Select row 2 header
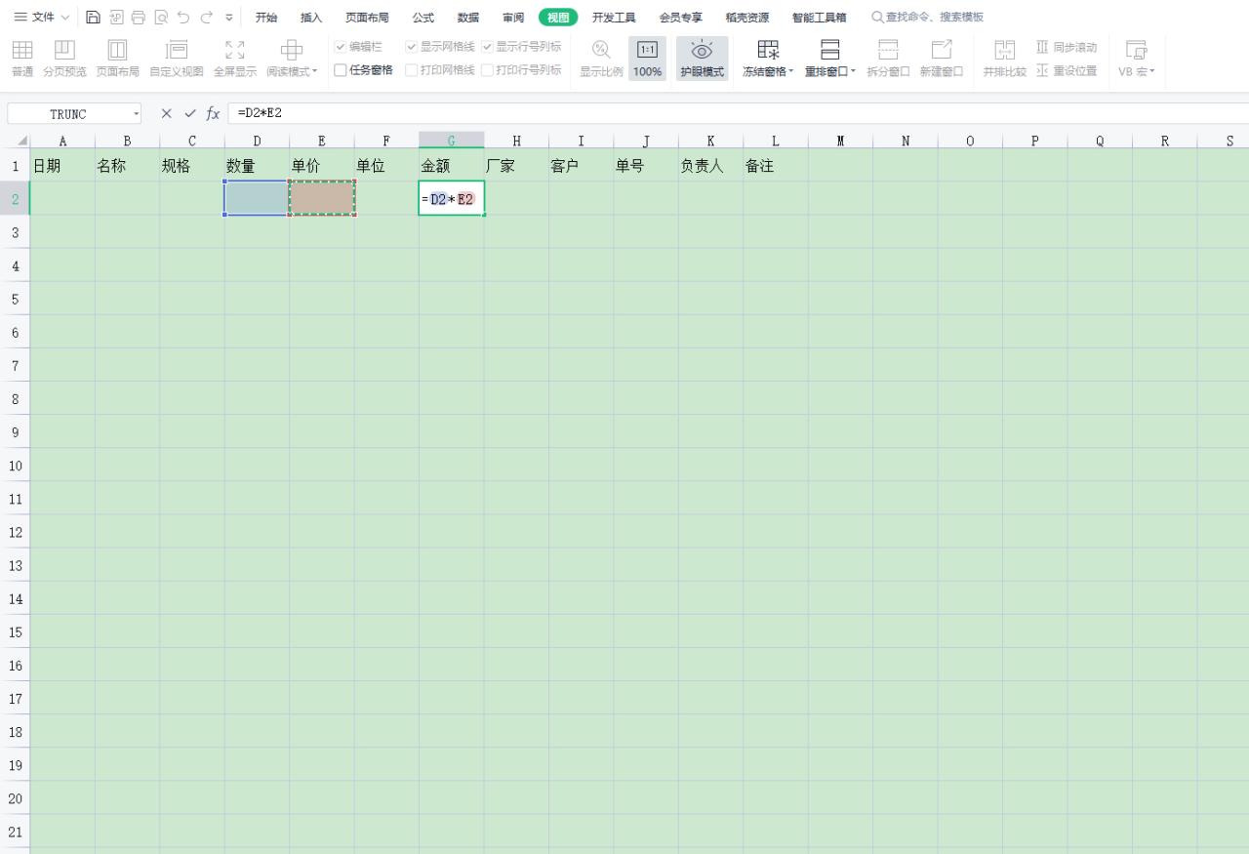1249x854 pixels. click(x=16, y=198)
